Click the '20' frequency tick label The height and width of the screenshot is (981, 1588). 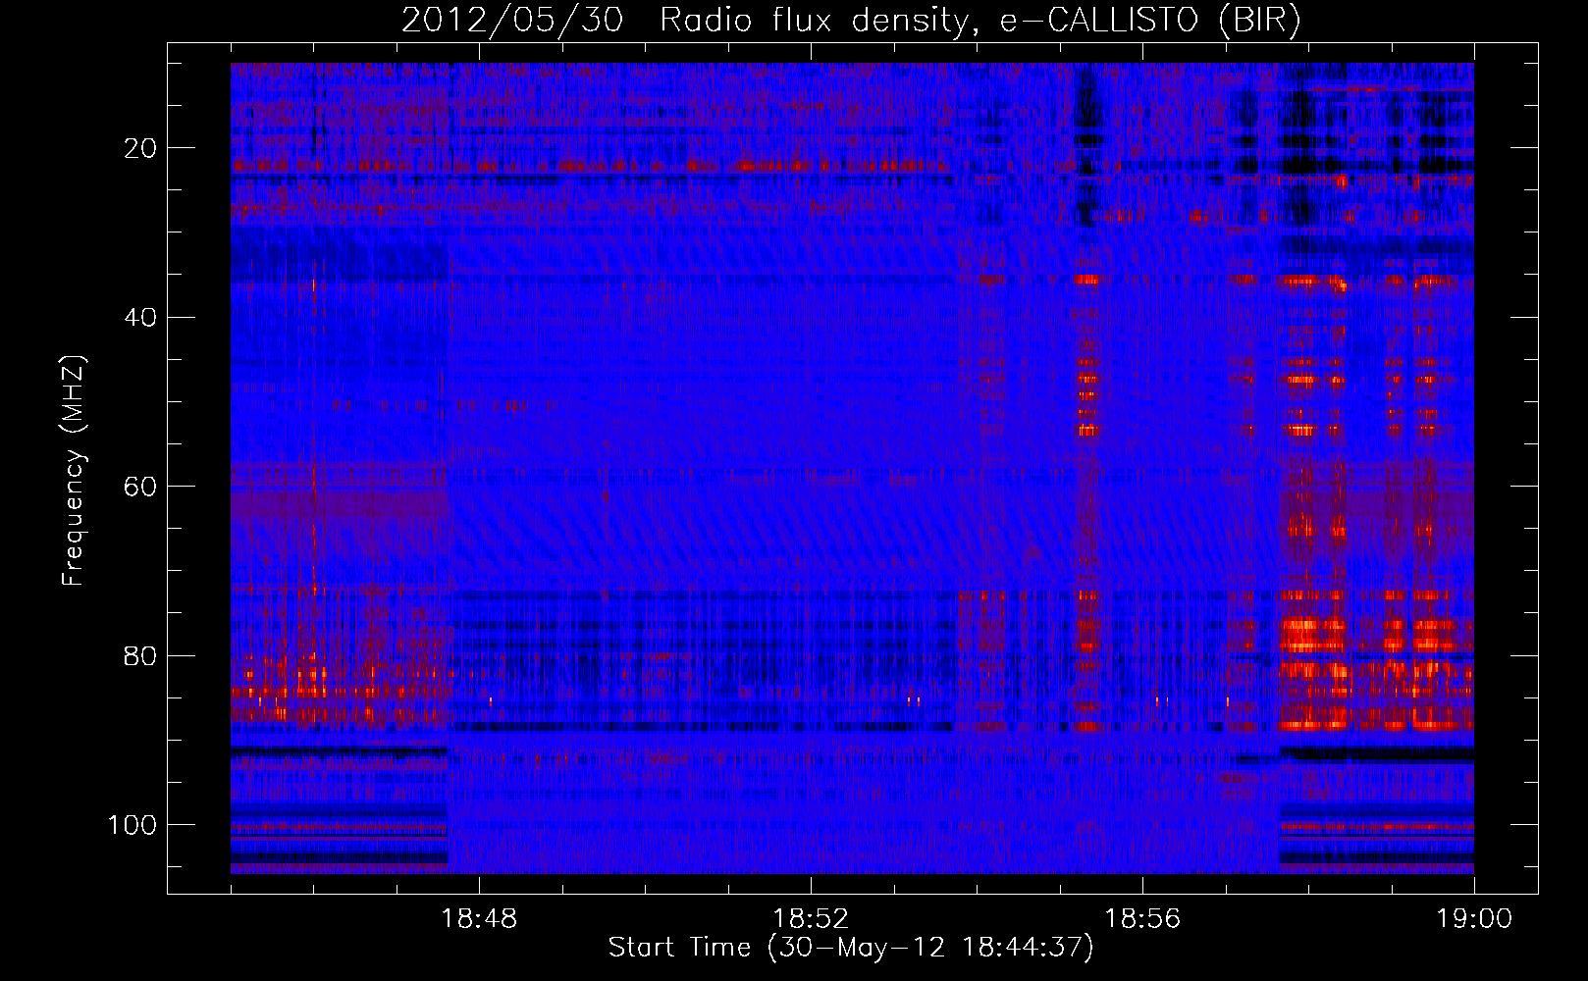point(140,148)
